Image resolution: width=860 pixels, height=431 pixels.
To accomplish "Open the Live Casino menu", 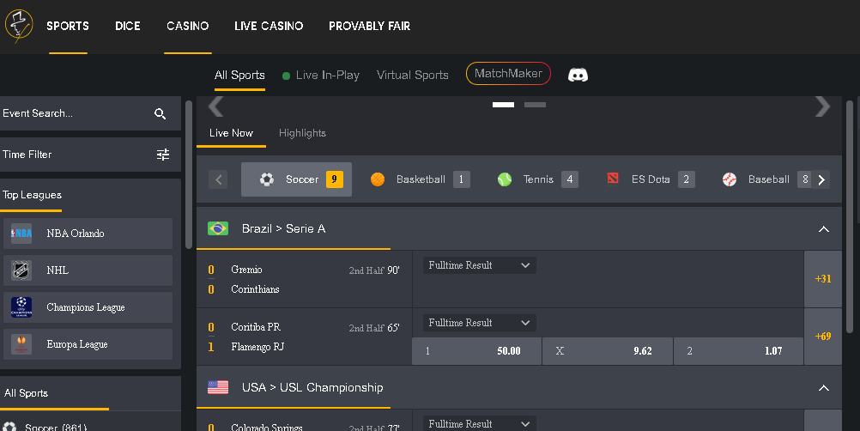I will [269, 26].
